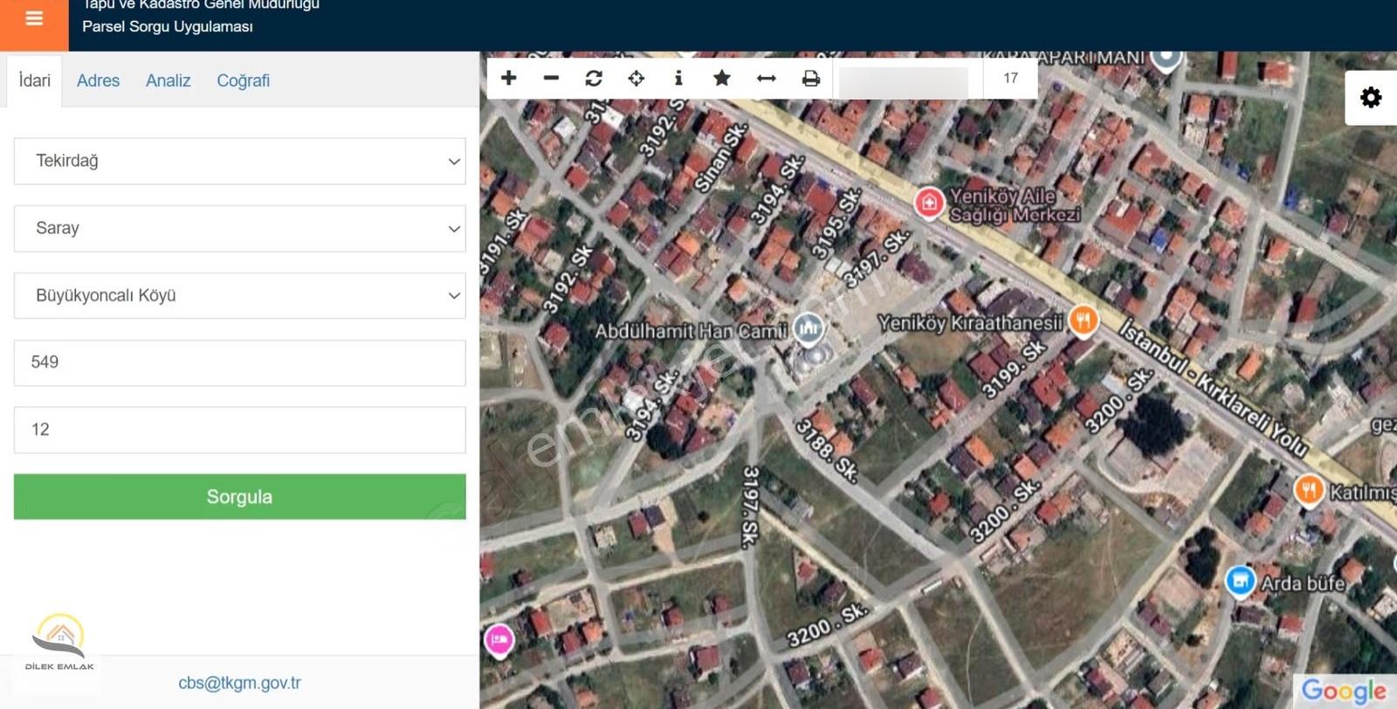The width and height of the screenshot is (1397, 709).
Task: Open the cbs@tkgm.gov.tr email link
Action: click(239, 683)
